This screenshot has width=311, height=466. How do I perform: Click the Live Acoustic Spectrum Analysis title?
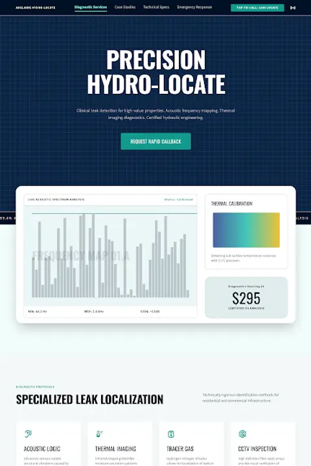point(56,199)
